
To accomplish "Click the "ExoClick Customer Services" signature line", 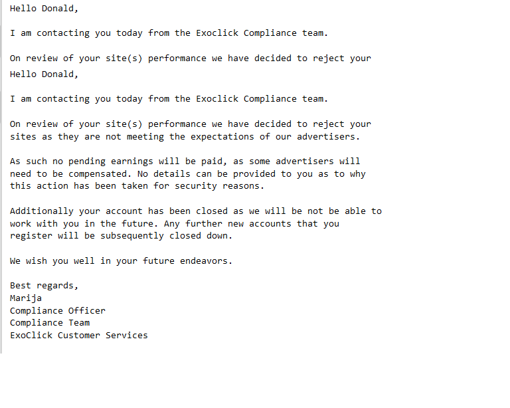I will click(79, 336).
